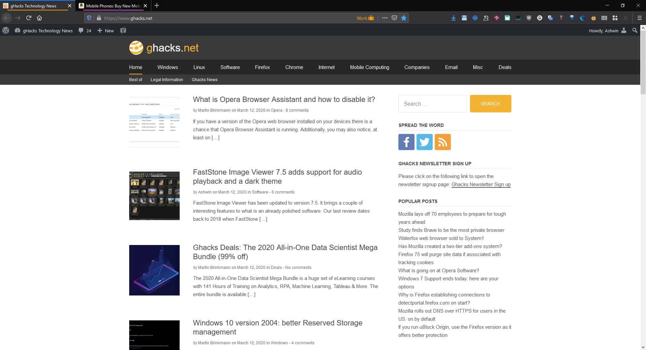
Task: Go to the Firefox category
Action: tap(262, 67)
